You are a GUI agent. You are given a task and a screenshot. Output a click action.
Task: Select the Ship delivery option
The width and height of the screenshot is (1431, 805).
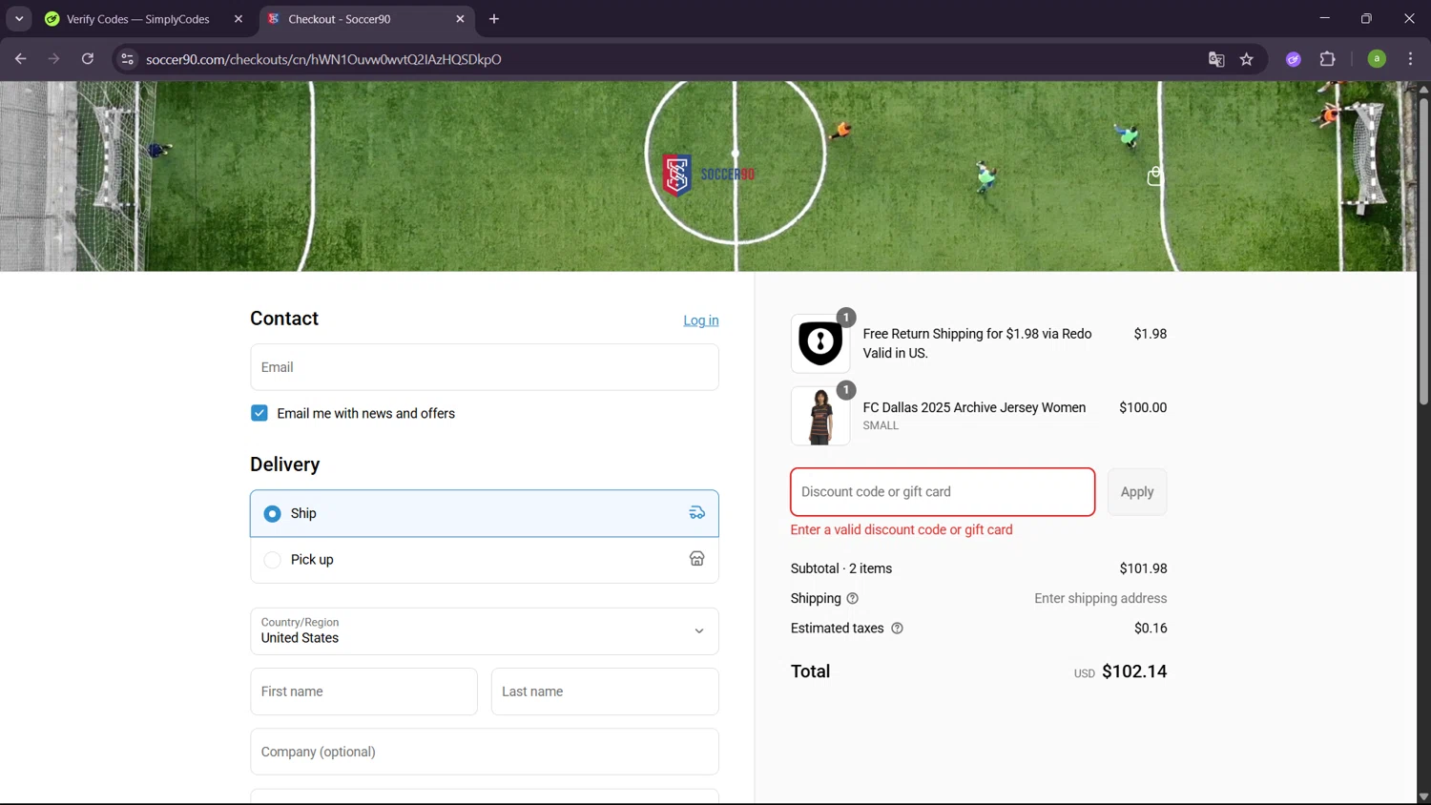pos(273,513)
